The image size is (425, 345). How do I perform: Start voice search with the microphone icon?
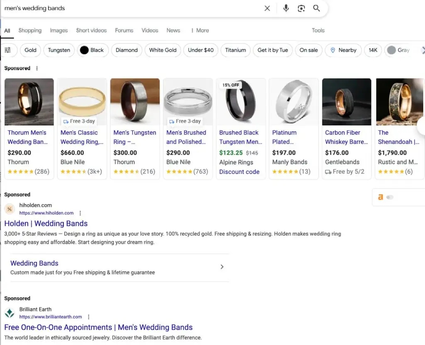286,8
